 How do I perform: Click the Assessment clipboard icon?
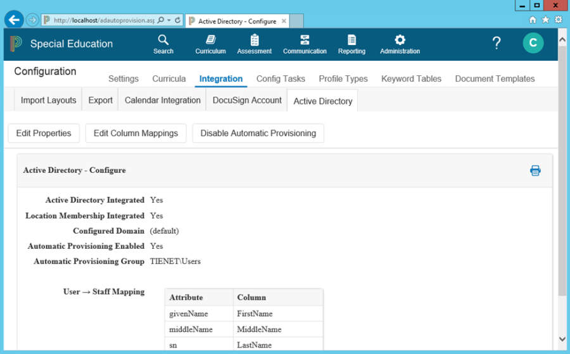coord(254,41)
